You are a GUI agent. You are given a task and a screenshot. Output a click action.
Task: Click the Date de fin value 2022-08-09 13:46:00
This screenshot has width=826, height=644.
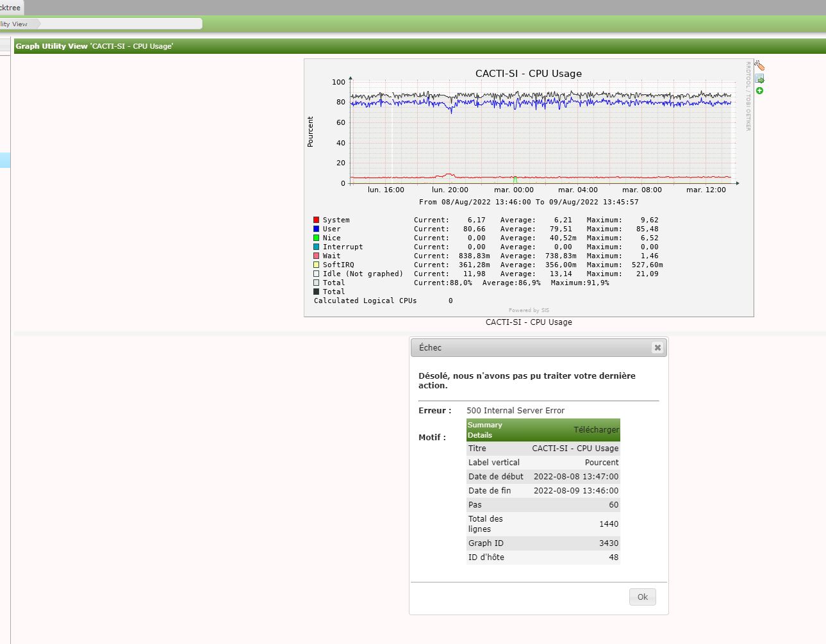pos(576,491)
